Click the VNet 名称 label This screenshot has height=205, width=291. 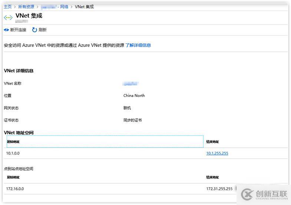point(13,83)
